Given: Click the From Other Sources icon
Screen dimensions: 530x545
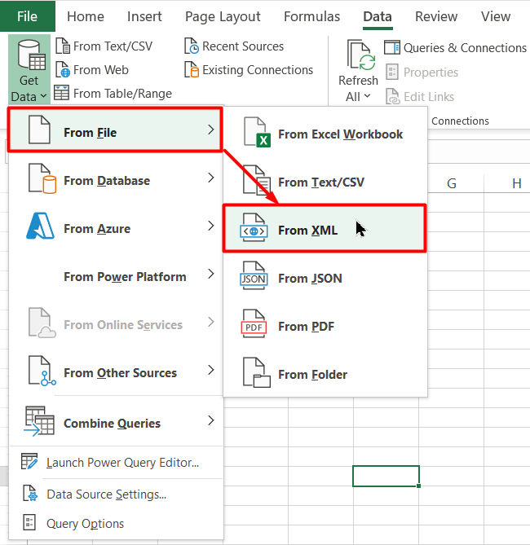Looking at the screenshot, I should click(x=42, y=371).
